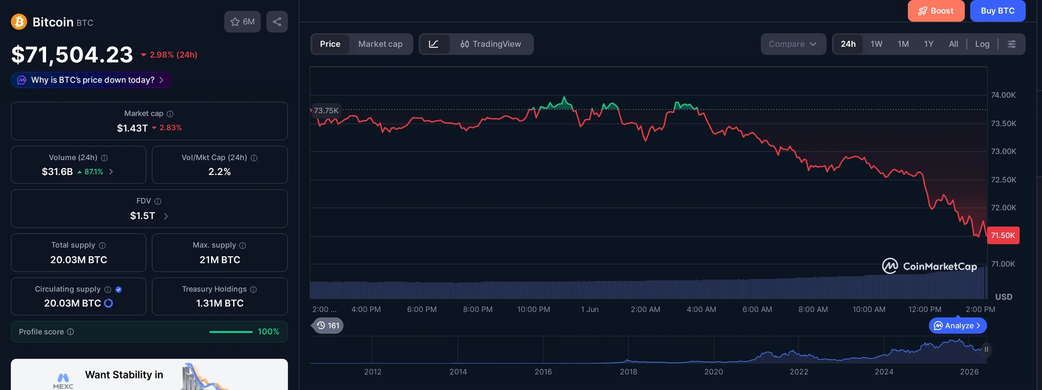The width and height of the screenshot is (1042, 390).
Task: Click the 2024 marker on overview timeline
Action: [x=884, y=372]
